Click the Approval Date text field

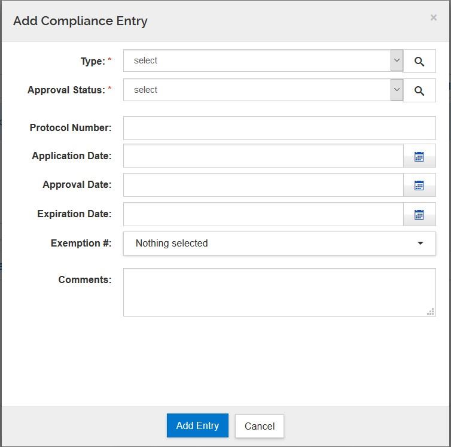[263, 186]
